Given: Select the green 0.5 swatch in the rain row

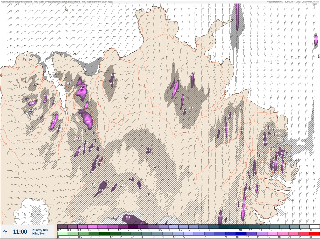Looking at the screenshot, I should (x=83, y=234).
